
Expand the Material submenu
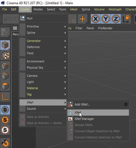43,88
